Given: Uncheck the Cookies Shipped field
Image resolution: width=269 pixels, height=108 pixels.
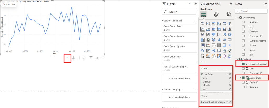Looking at the screenshot, I should click(243, 64).
